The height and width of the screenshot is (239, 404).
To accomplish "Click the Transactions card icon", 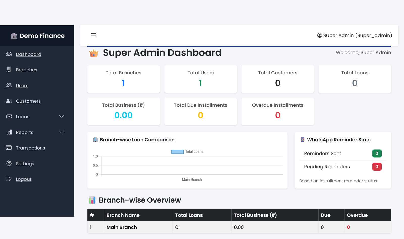I will [9, 148].
